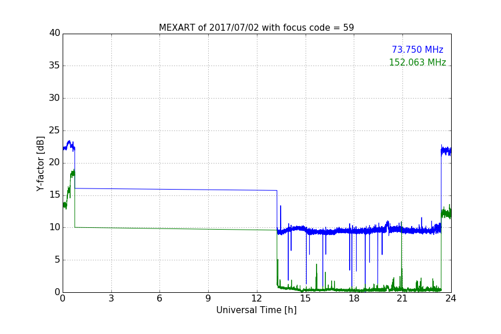The height and width of the screenshot is (334, 501).
Task: Click the 'Universal Time [h]' axis label
Action: tap(256, 310)
